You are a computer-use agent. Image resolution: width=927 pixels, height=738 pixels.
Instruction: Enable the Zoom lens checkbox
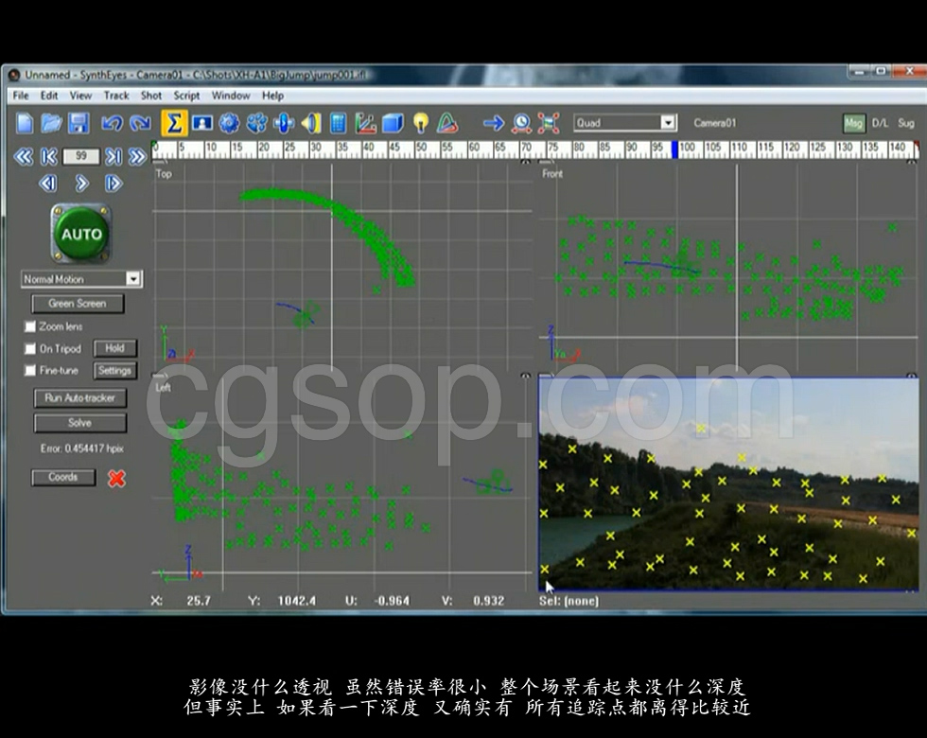point(30,326)
